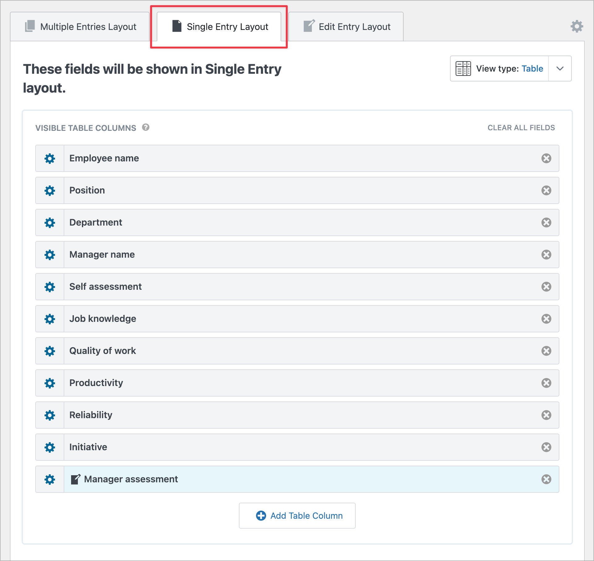
Task: Expand the View type dropdown arrow
Action: click(x=560, y=69)
